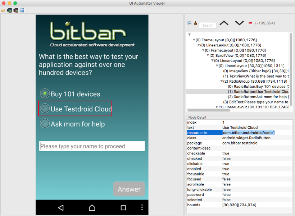
Task: Click the 'content-desc' property row
Action: (240, 148)
